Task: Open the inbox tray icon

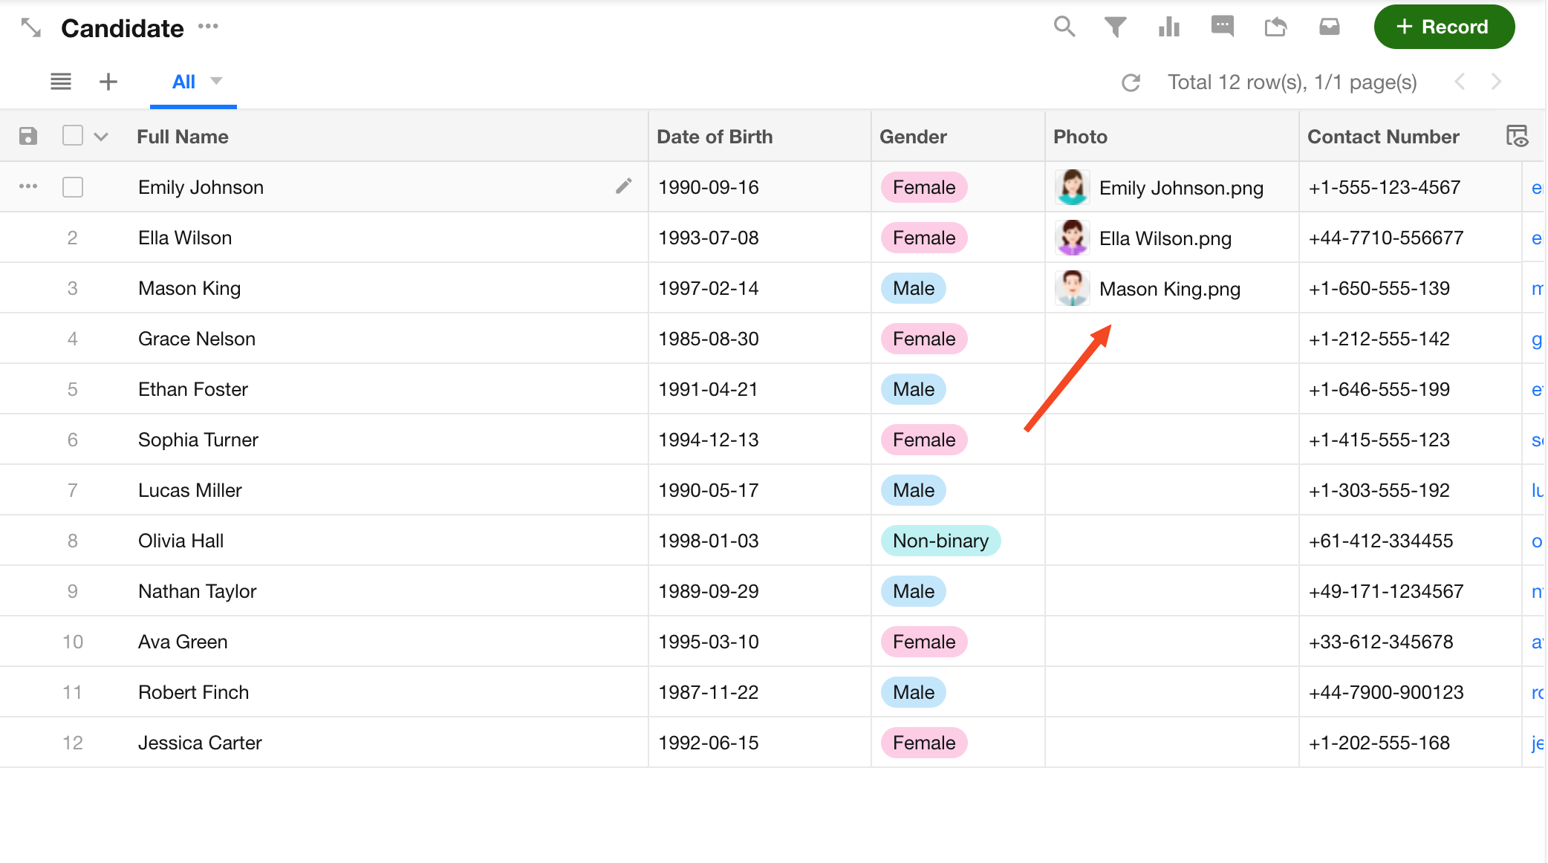Action: [x=1329, y=27]
